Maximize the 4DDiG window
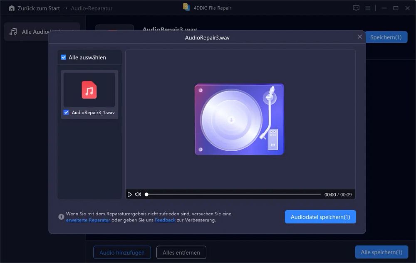 (396, 8)
